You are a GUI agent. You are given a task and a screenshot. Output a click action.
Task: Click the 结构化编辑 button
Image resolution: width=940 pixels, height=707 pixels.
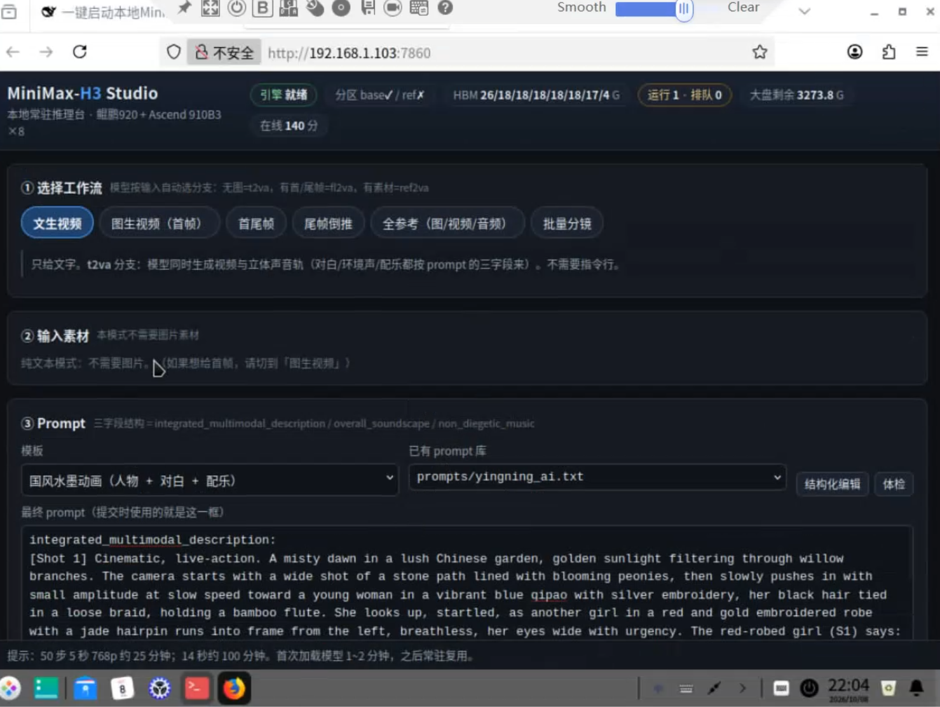(x=832, y=484)
